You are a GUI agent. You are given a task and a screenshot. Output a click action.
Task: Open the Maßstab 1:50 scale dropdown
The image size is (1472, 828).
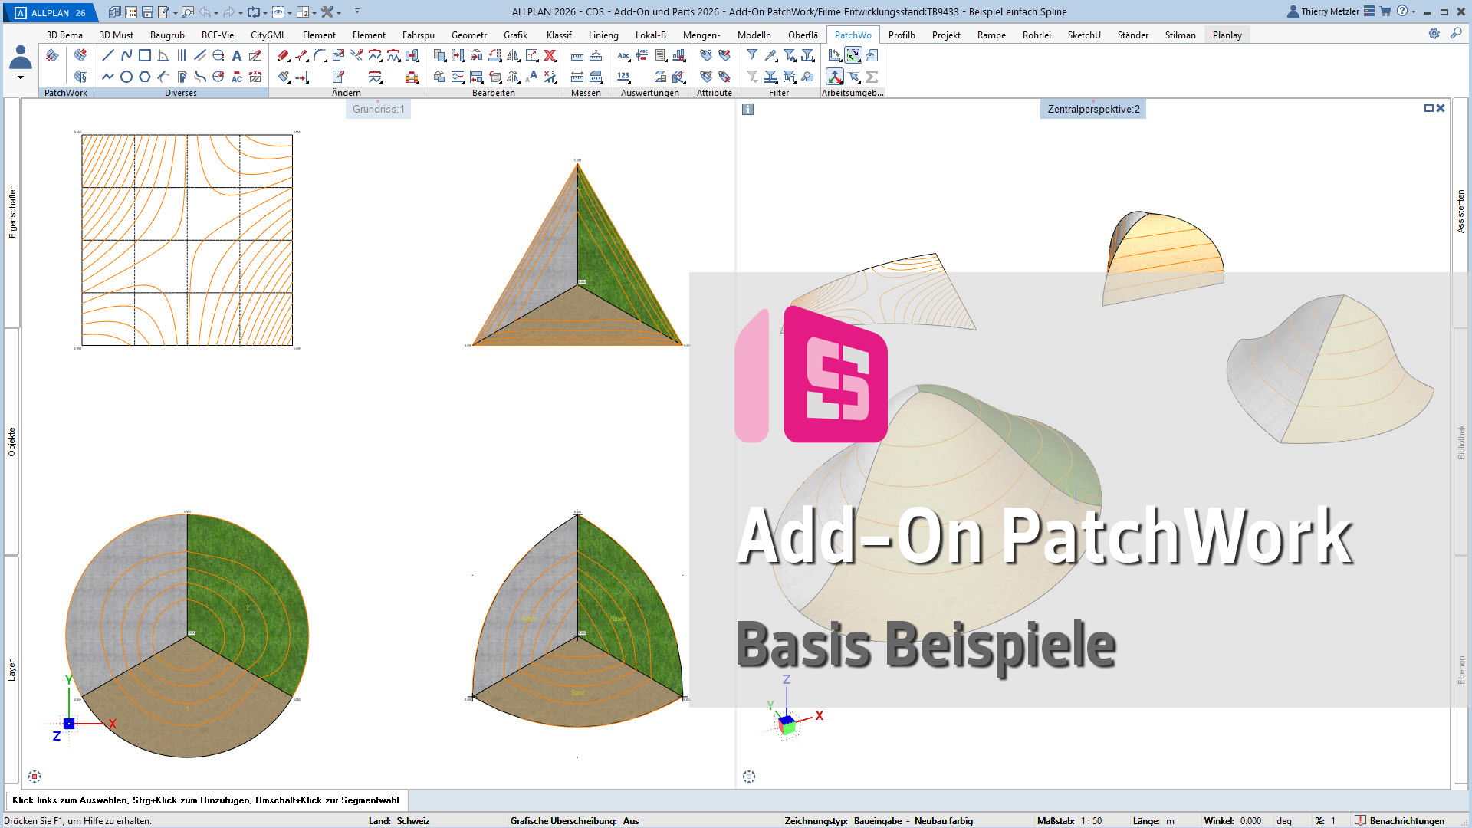click(x=1091, y=820)
